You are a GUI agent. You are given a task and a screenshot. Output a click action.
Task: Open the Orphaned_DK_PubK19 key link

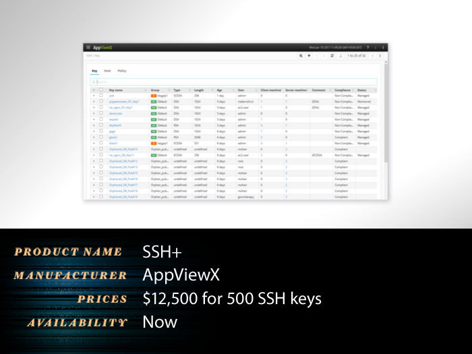pyautogui.click(x=123, y=197)
